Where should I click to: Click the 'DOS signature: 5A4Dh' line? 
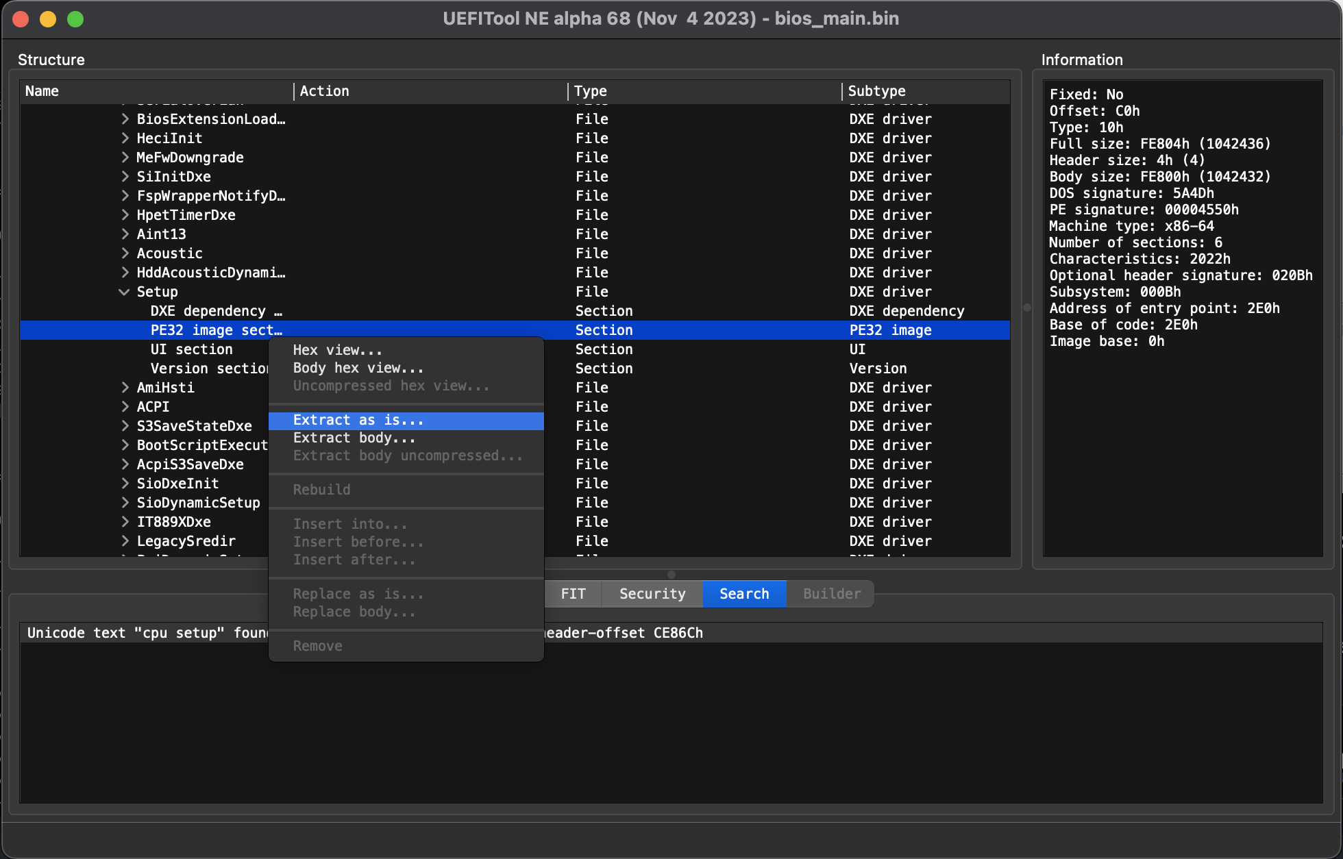point(1131,193)
